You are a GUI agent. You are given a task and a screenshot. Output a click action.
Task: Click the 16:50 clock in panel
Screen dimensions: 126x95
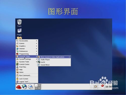[x=108, y=87]
